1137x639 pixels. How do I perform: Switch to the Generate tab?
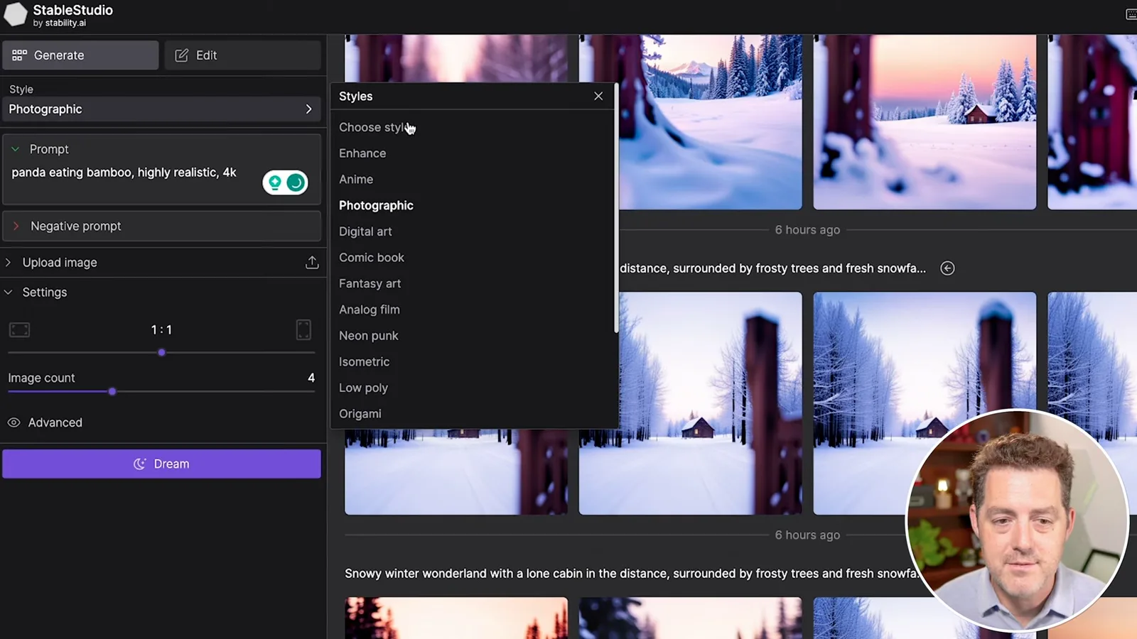click(80, 55)
